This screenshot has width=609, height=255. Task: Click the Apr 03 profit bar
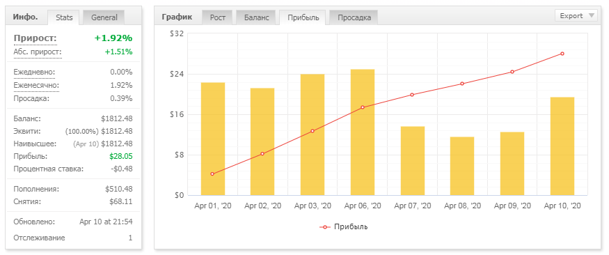(313, 134)
